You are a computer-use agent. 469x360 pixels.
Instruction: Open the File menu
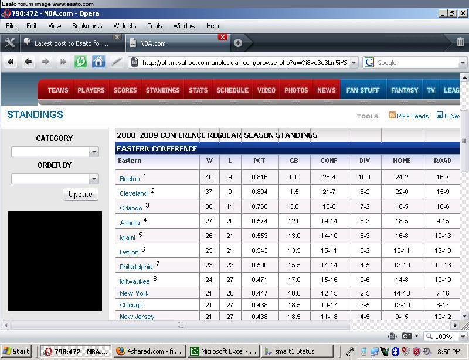pyautogui.click(x=11, y=26)
